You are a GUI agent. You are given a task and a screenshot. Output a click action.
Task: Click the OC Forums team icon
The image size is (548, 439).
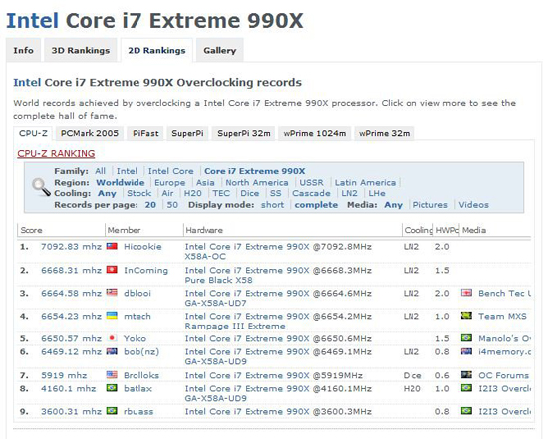coord(466,375)
